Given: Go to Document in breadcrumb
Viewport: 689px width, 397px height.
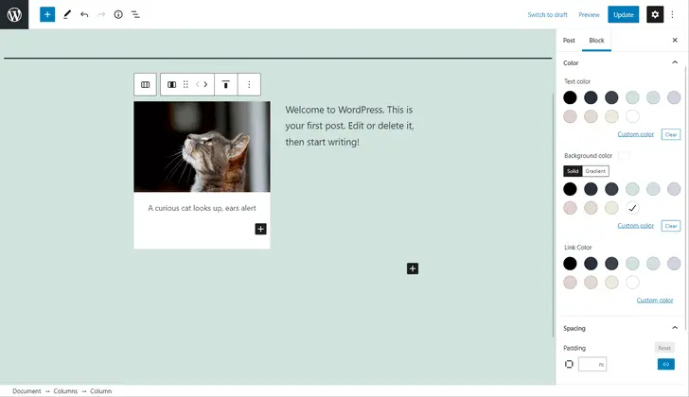Looking at the screenshot, I should (x=26, y=391).
